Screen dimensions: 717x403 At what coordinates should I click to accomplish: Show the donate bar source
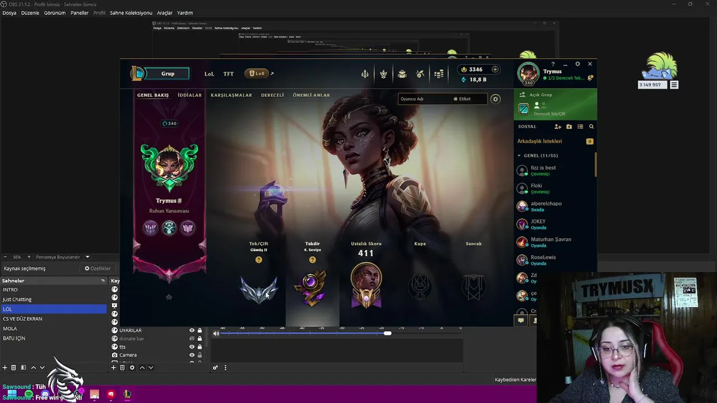[x=192, y=339]
